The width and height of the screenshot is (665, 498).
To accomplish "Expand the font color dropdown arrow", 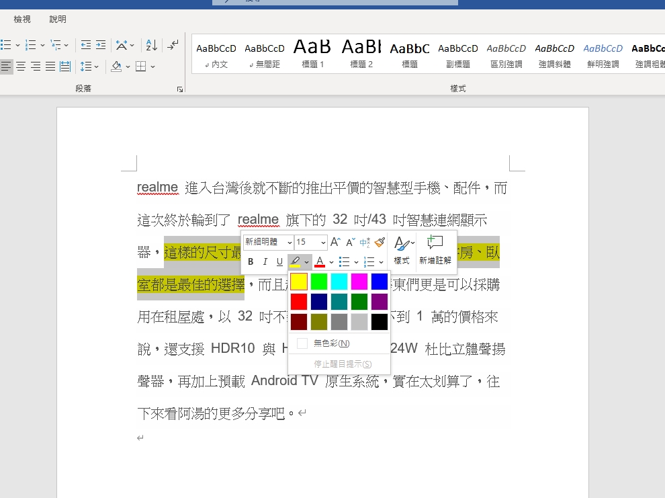I will 331,261.
